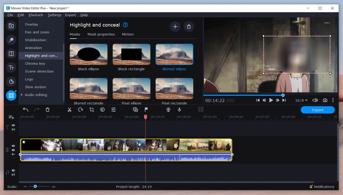Play the video preview
The width and height of the screenshot is (343, 195).
coord(271,100)
